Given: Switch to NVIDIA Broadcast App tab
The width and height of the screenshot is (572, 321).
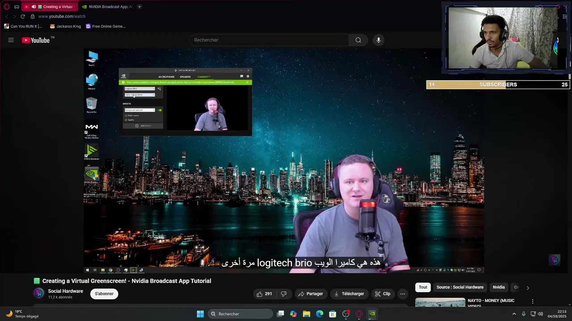Looking at the screenshot, I should point(107,7).
